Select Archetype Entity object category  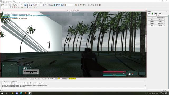click(x=160, y=18)
